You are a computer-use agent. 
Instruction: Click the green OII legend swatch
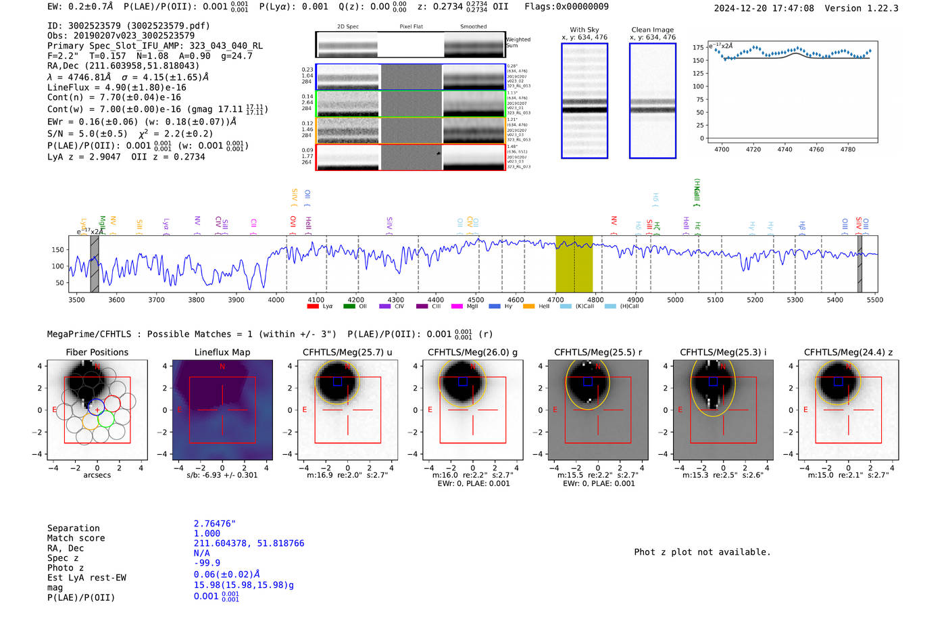point(349,307)
